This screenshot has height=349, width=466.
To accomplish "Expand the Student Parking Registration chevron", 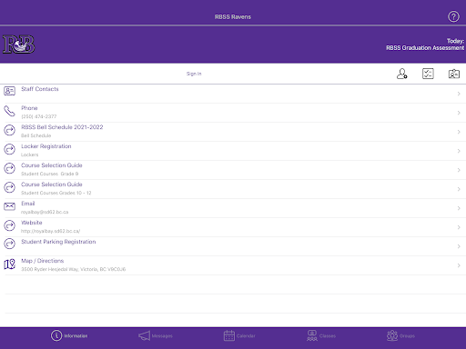I will [x=459, y=246].
